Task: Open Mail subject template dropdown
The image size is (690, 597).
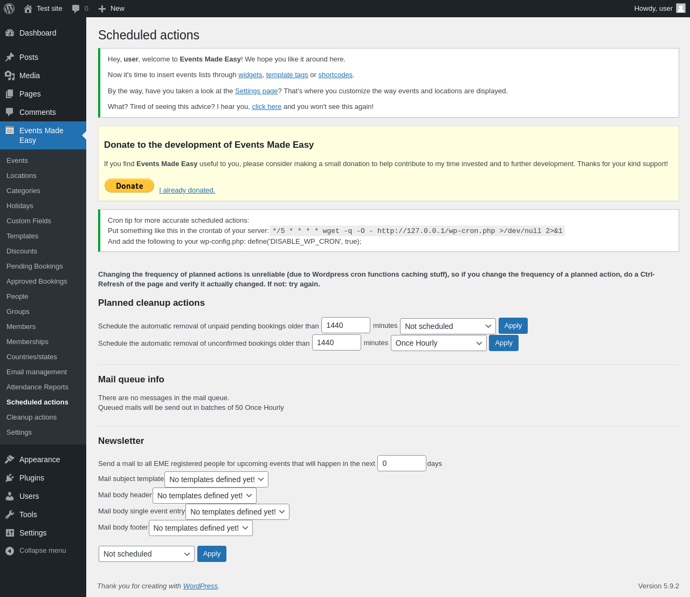Action: click(x=216, y=479)
